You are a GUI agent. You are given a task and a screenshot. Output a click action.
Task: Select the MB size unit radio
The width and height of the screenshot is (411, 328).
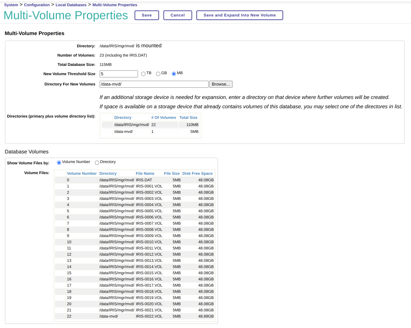[x=174, y=74]
